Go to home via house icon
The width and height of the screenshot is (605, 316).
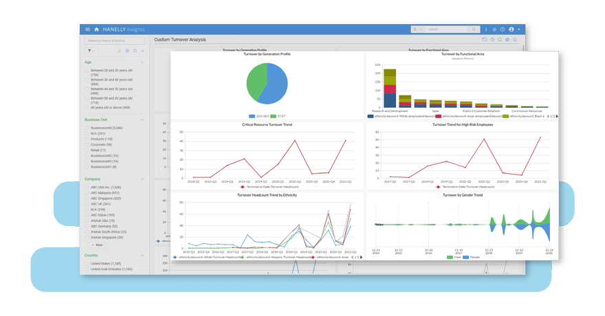coord(96,30)
